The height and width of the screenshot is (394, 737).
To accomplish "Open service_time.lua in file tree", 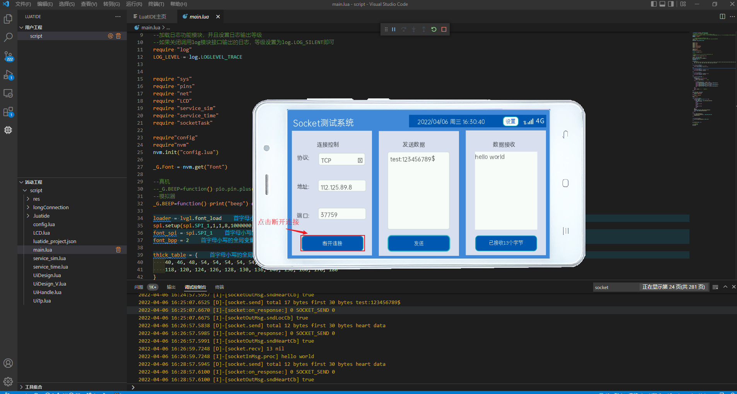I will coord(50,267).
